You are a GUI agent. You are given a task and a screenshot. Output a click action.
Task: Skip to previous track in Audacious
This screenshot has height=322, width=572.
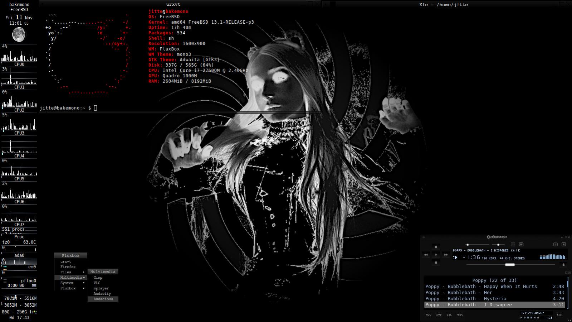[426, 255]
